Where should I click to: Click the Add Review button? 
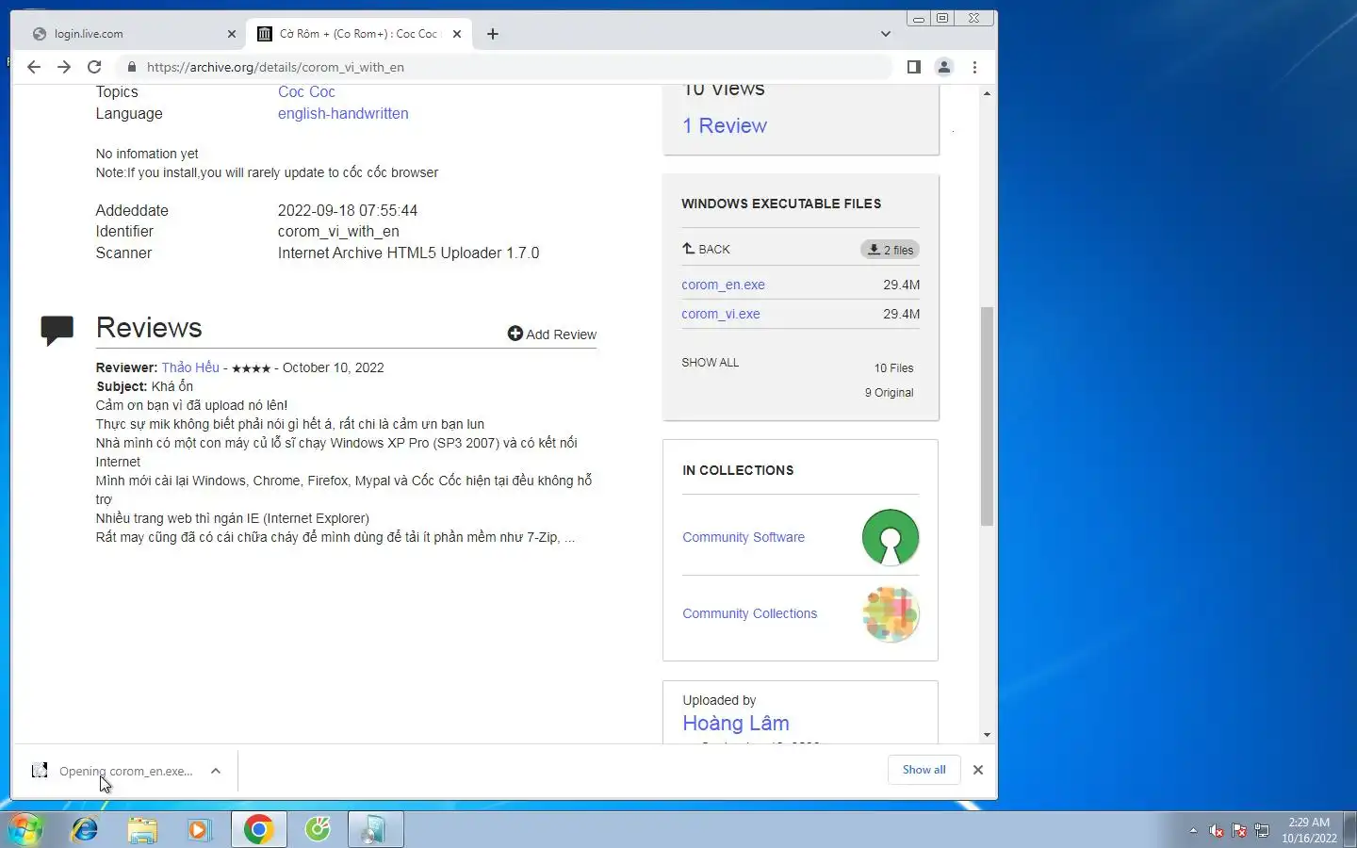552,334
